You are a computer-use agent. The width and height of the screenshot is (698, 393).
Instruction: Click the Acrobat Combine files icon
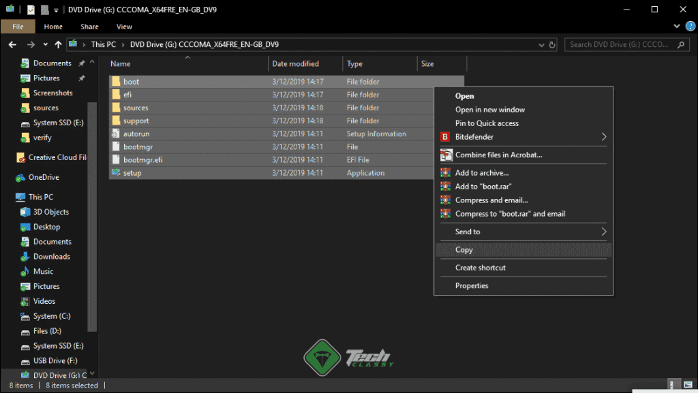446,155
